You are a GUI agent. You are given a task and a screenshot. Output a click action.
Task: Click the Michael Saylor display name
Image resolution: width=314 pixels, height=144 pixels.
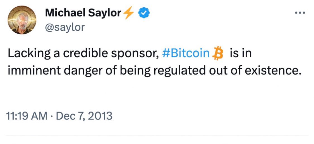click(x=83, y=13)
